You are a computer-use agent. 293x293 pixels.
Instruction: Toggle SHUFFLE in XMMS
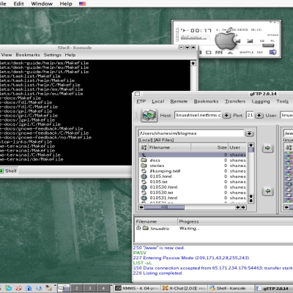pos(246,52)
